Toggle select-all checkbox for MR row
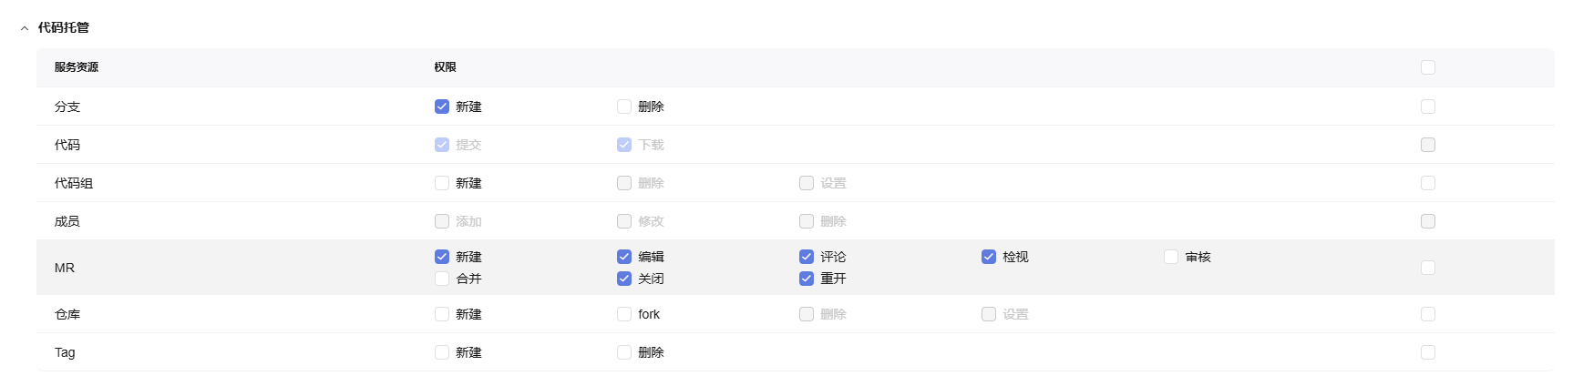 click(x=1428, y=268)
